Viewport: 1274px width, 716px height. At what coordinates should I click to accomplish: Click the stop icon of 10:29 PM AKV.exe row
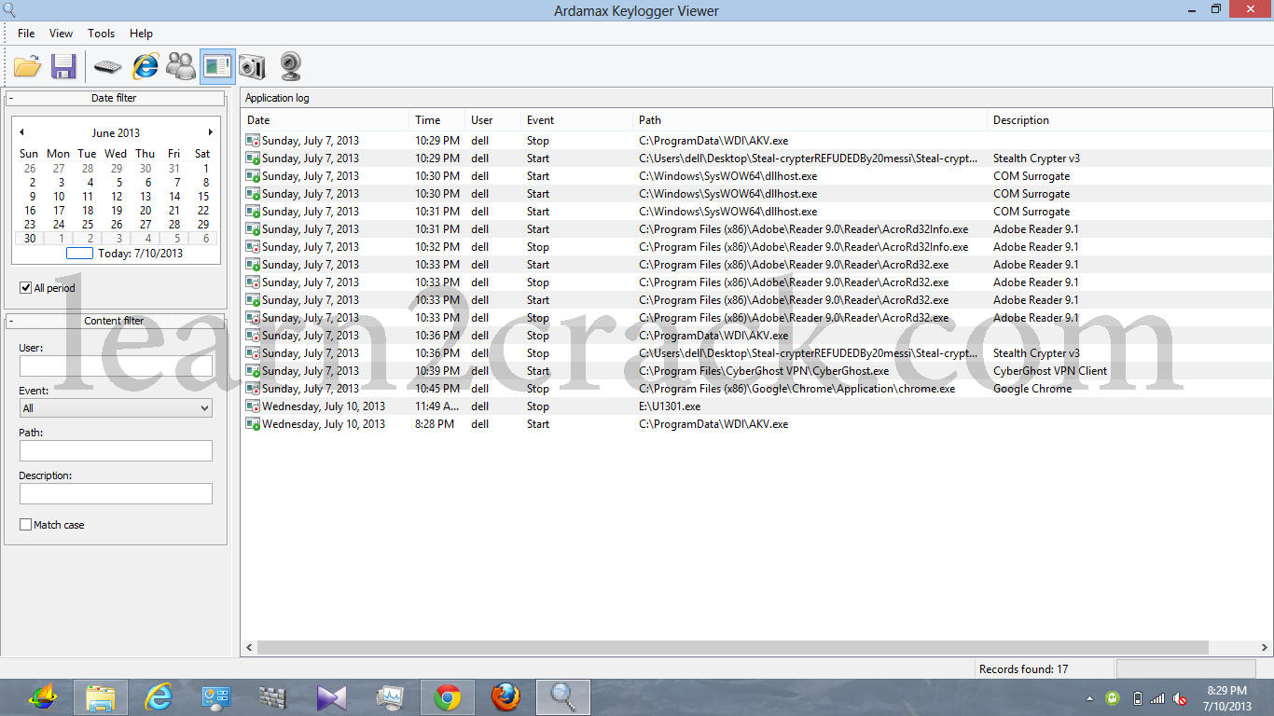[253, 141]
